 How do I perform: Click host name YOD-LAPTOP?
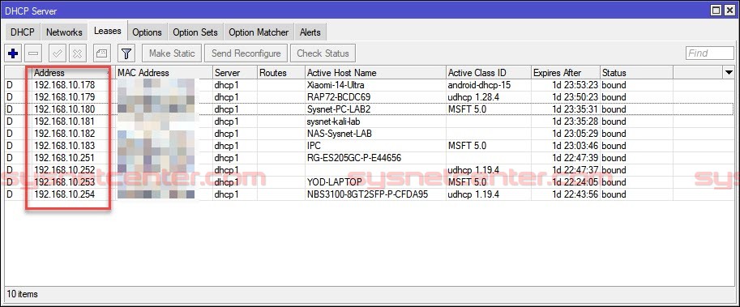335,182
